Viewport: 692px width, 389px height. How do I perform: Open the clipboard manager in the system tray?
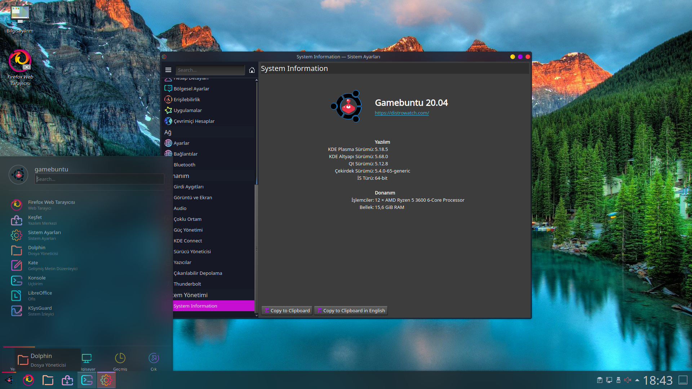click(x=600, y=380)
